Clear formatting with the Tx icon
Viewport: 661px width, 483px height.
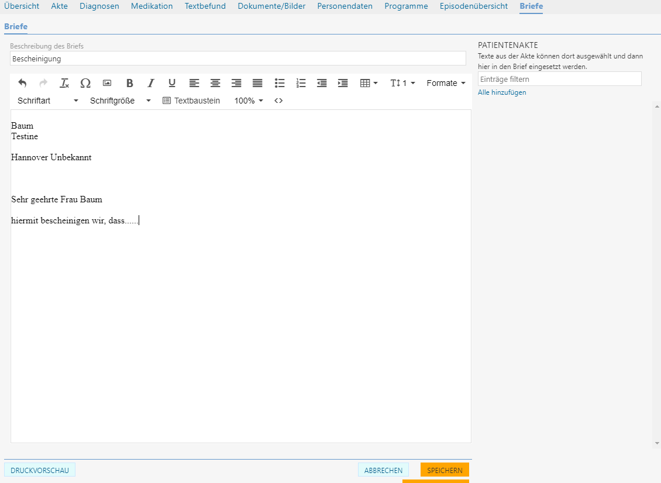pyautogui.click(x=64, y=83)
